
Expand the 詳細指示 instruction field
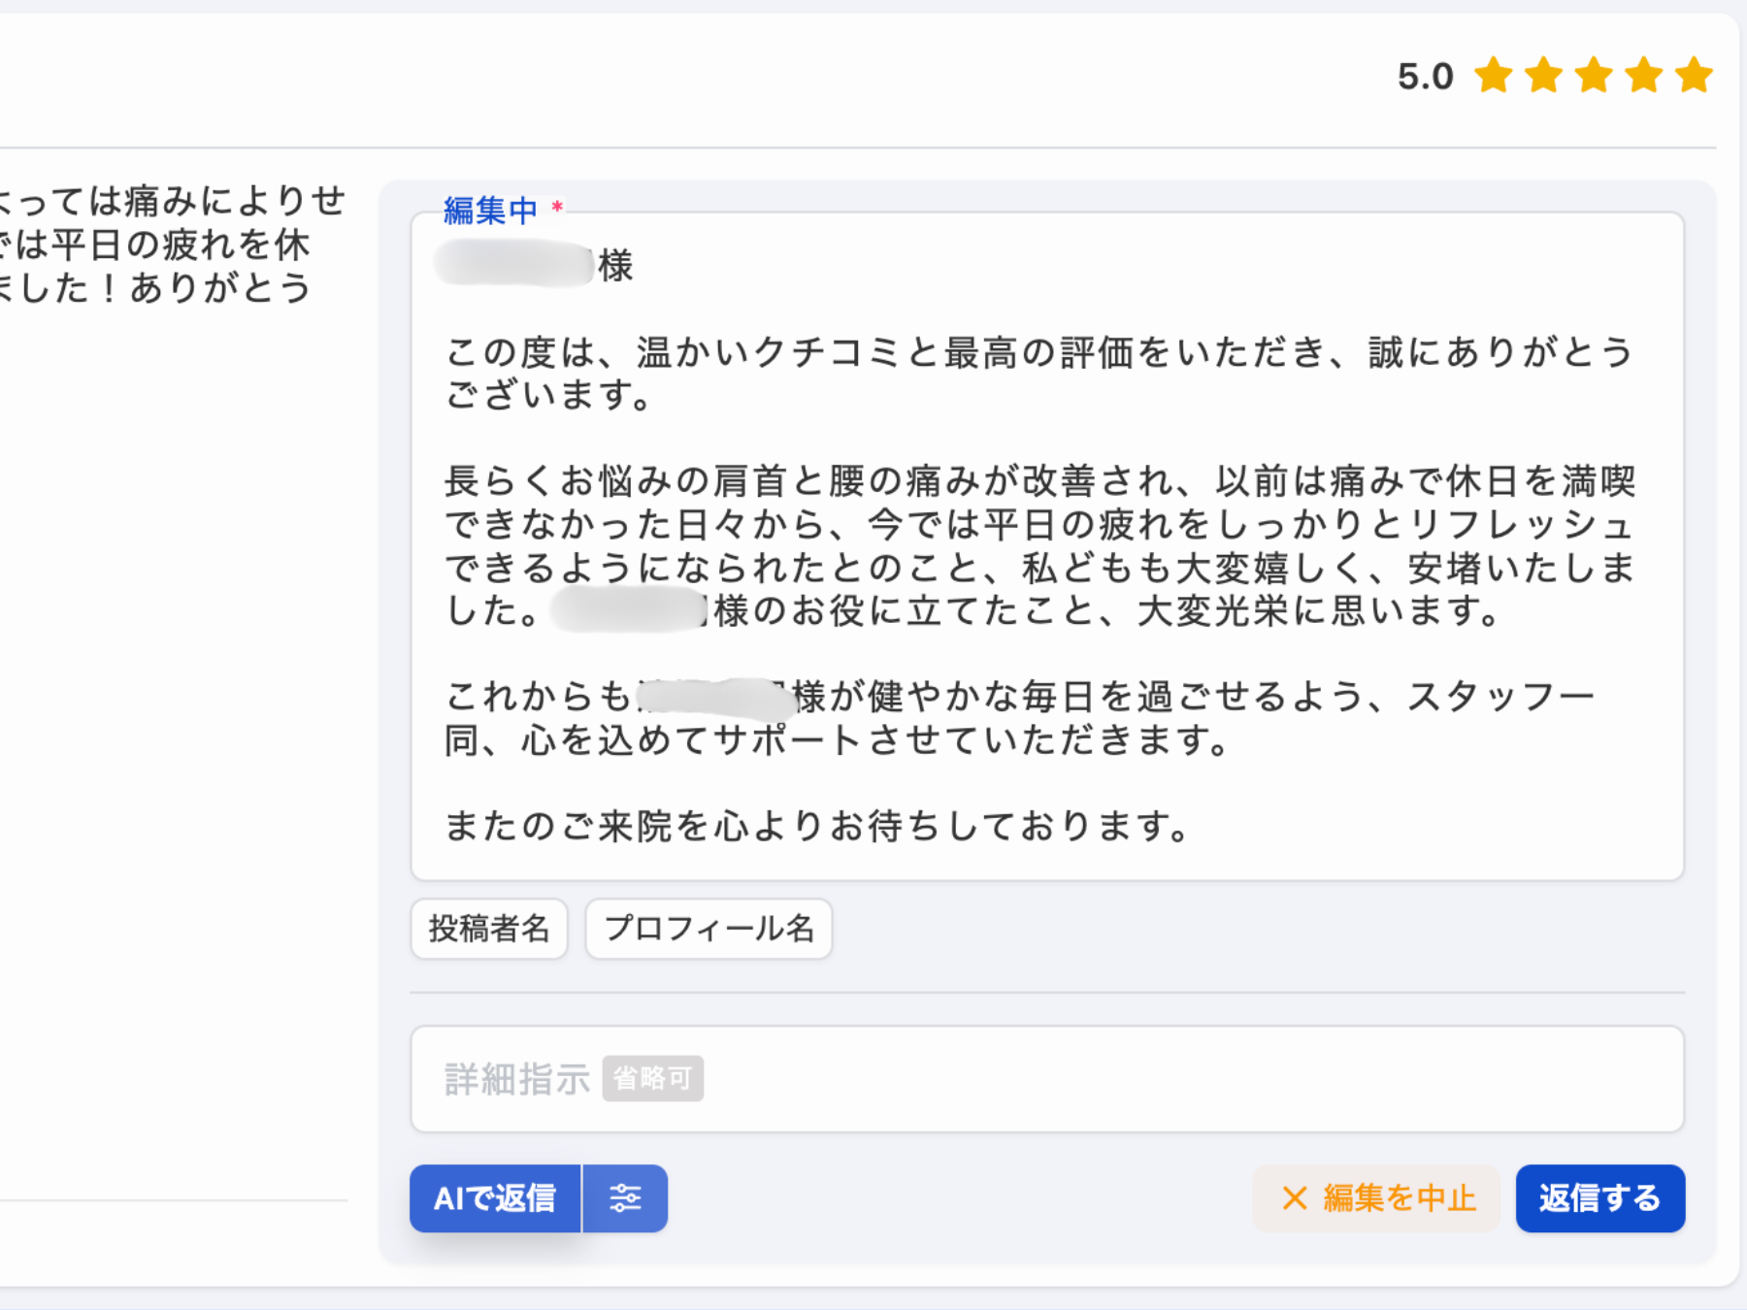1047,1079
